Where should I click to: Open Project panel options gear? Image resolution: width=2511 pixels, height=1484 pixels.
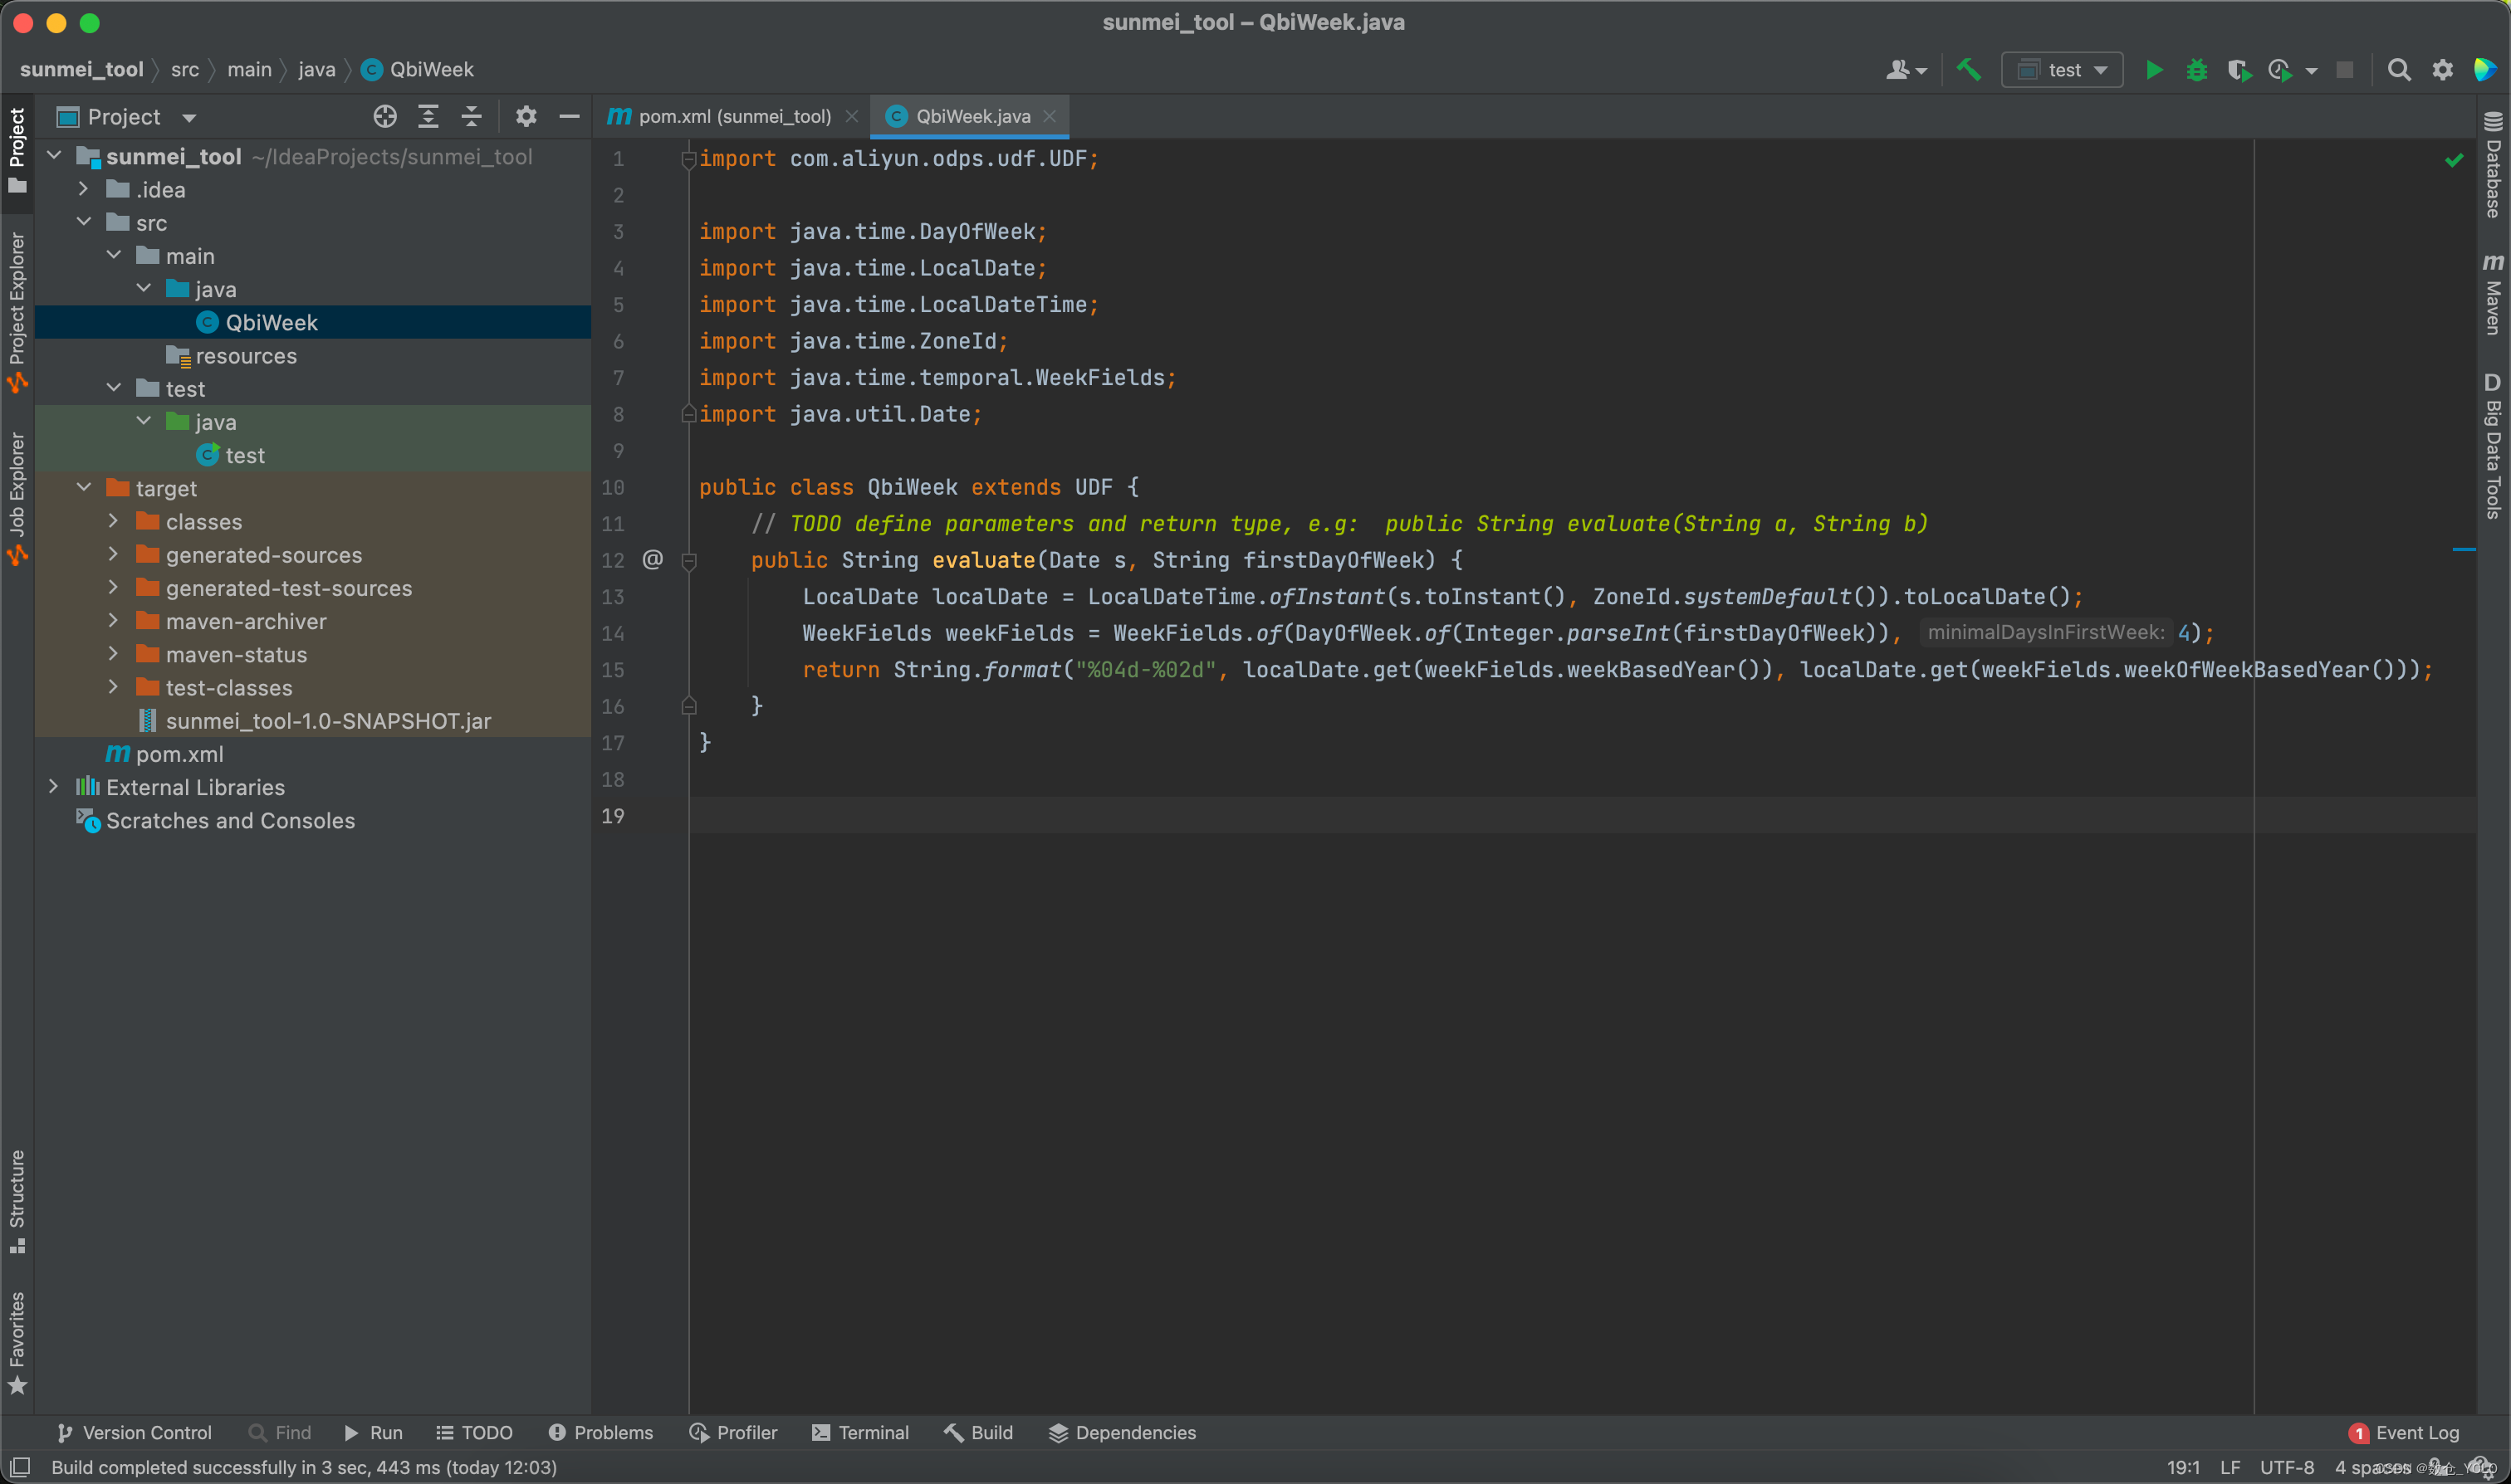click(526, 117)
